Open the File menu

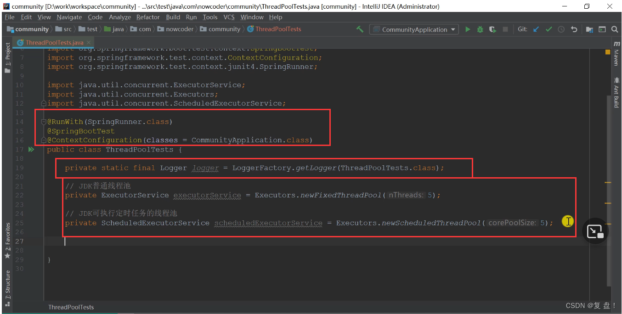10,17
